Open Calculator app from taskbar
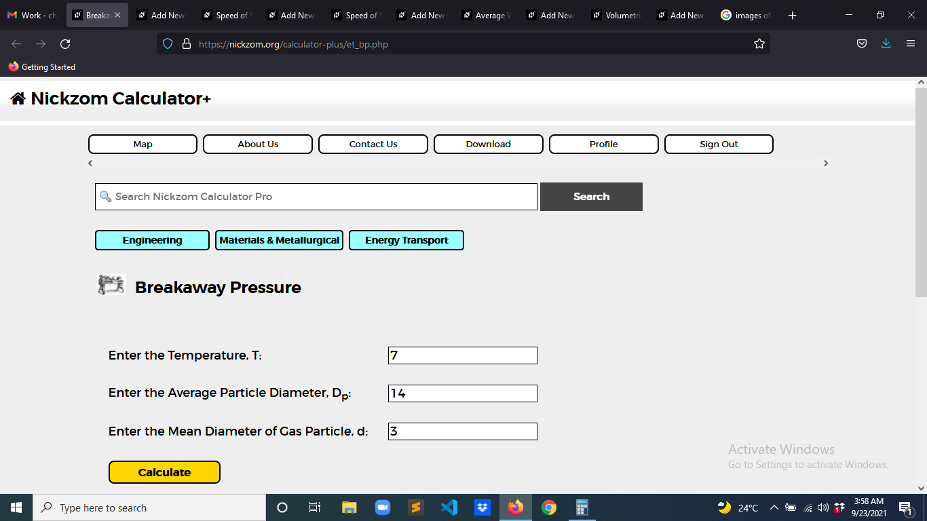 [x=582, y=507]
